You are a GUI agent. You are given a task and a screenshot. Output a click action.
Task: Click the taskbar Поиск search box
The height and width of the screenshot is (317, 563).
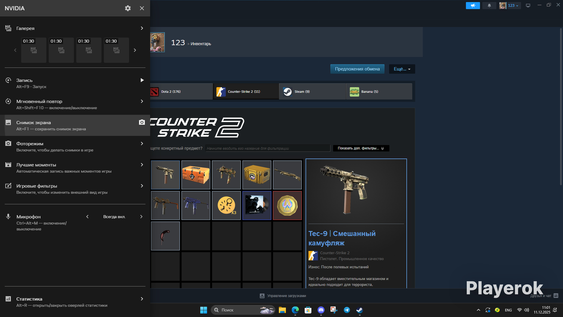[243, 310]
